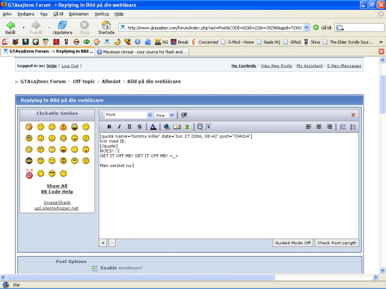386x289 pixels.
Task: Align text left in the editor
Action: tap(308, 127)
